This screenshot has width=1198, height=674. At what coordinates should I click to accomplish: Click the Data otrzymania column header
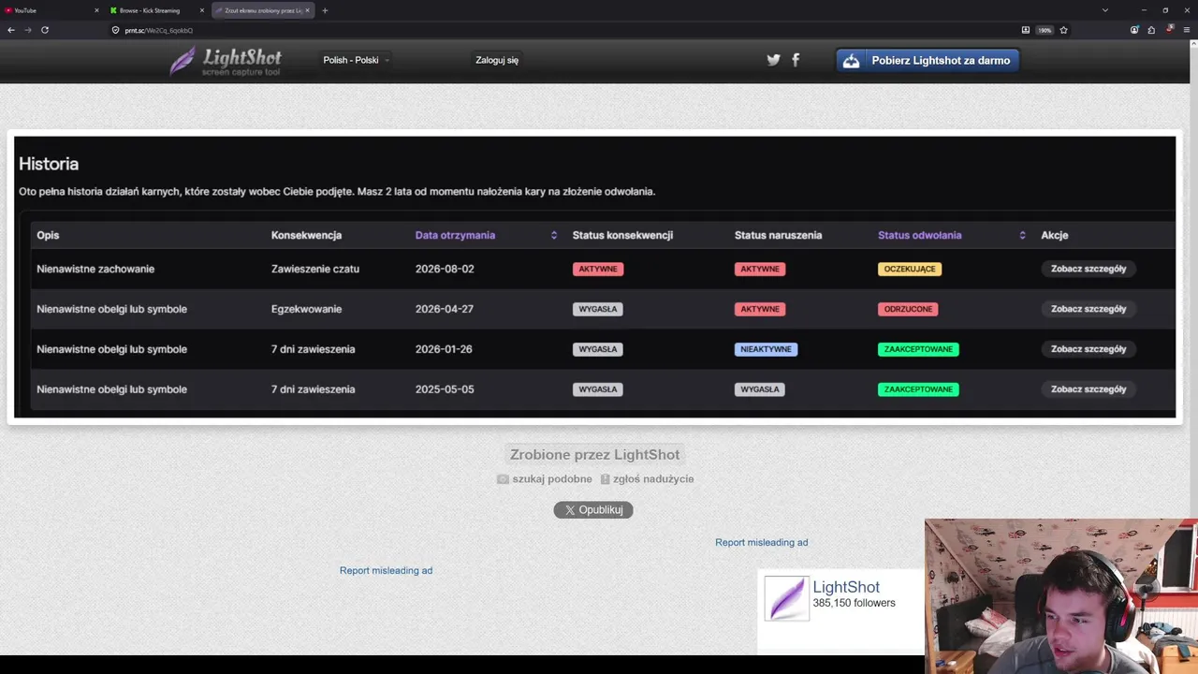click(455, 235)
